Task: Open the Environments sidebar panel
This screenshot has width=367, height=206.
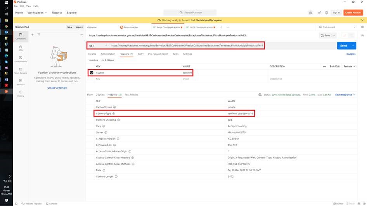Action: click(21, 59)
